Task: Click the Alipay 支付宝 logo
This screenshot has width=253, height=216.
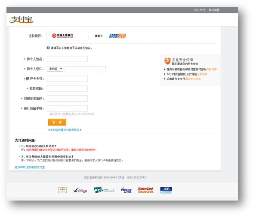Action: (x=22, y=19)
